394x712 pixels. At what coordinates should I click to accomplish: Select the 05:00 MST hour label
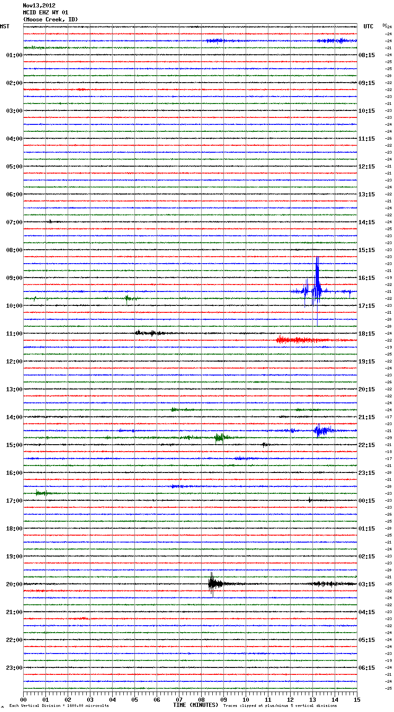point(14,167)
